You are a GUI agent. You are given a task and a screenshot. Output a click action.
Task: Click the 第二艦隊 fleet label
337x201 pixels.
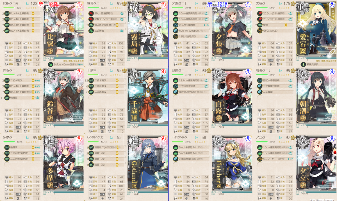[217, 4]
